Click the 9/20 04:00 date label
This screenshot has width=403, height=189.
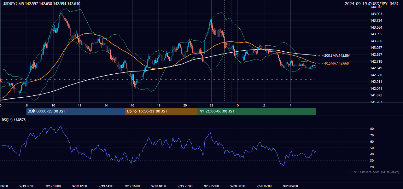291,186
